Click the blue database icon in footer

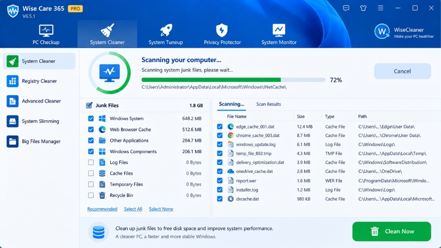point(98,232)
